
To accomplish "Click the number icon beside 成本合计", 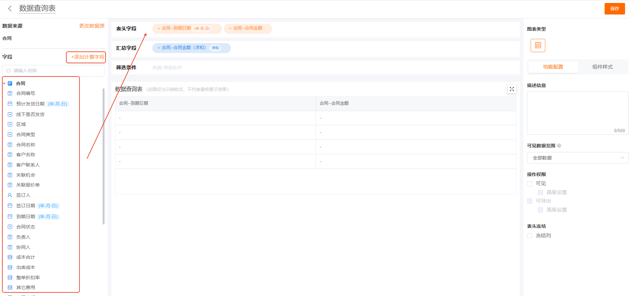I will 10,257.
